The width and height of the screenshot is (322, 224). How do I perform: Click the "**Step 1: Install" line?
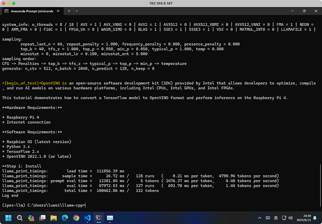[22, 166]
